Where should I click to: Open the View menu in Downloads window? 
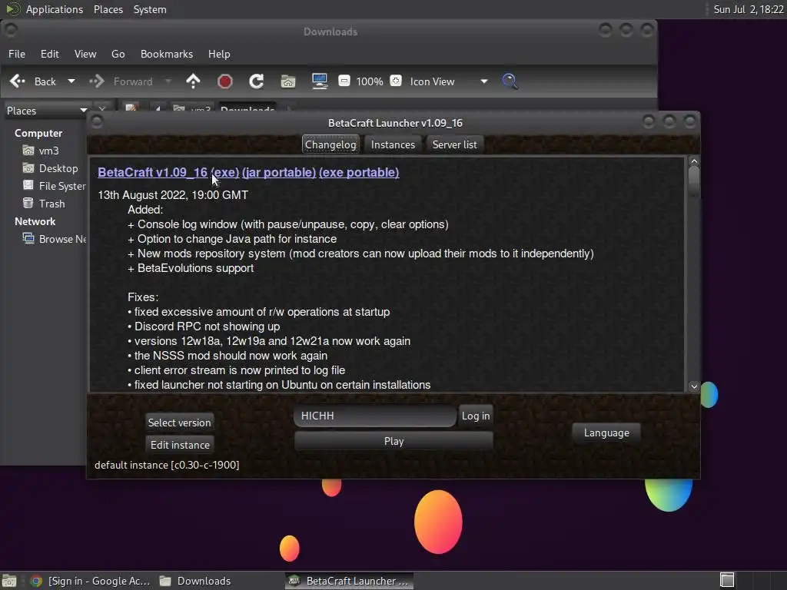tap(85, 54)
